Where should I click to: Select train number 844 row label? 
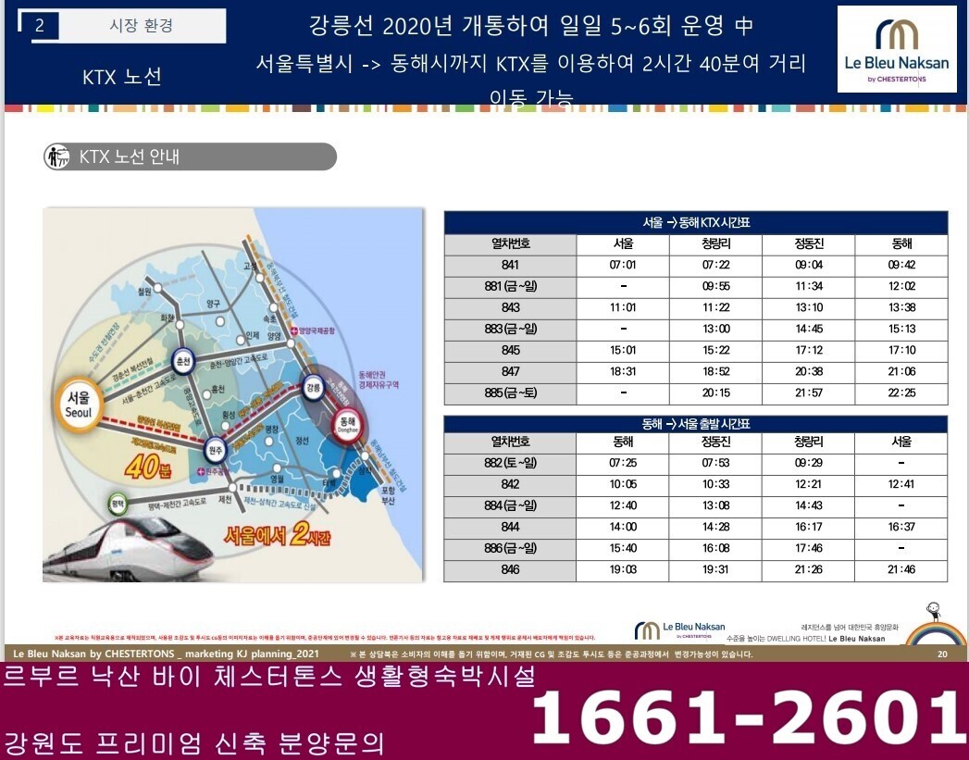click(x=511, y=527)
